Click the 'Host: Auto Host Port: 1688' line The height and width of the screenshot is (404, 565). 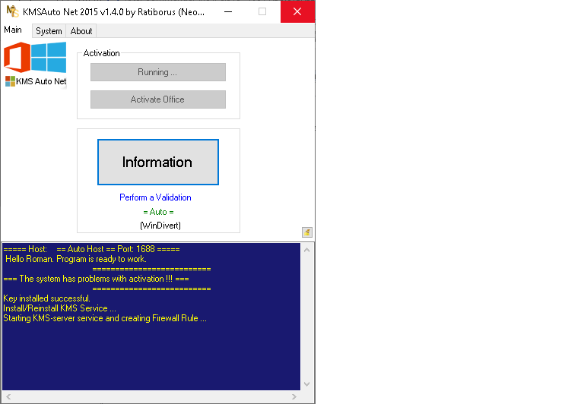[x=91, y=249]
